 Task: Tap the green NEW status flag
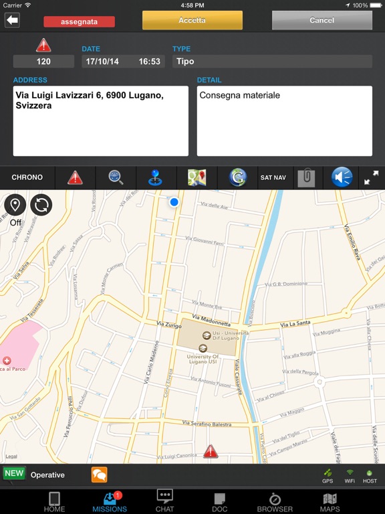(x=14, y=474)
